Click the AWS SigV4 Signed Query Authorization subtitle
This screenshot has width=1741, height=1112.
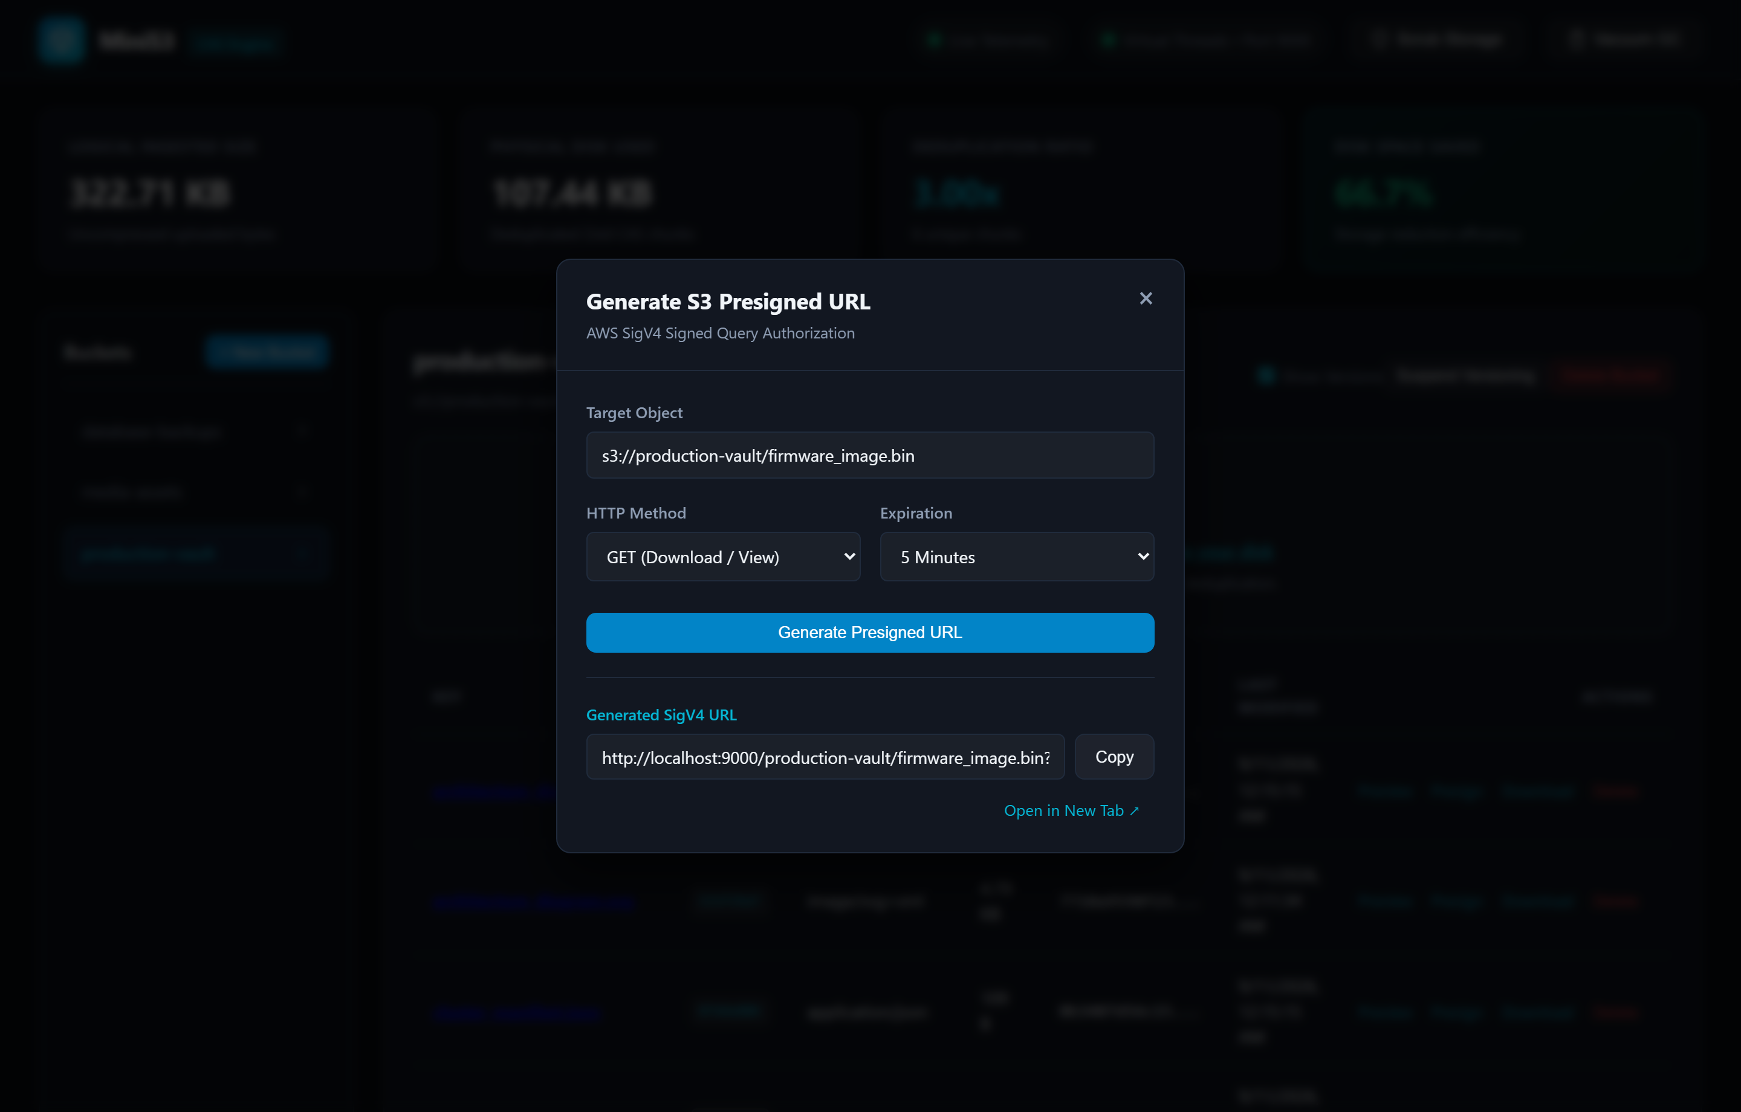[x=720, y=334]
